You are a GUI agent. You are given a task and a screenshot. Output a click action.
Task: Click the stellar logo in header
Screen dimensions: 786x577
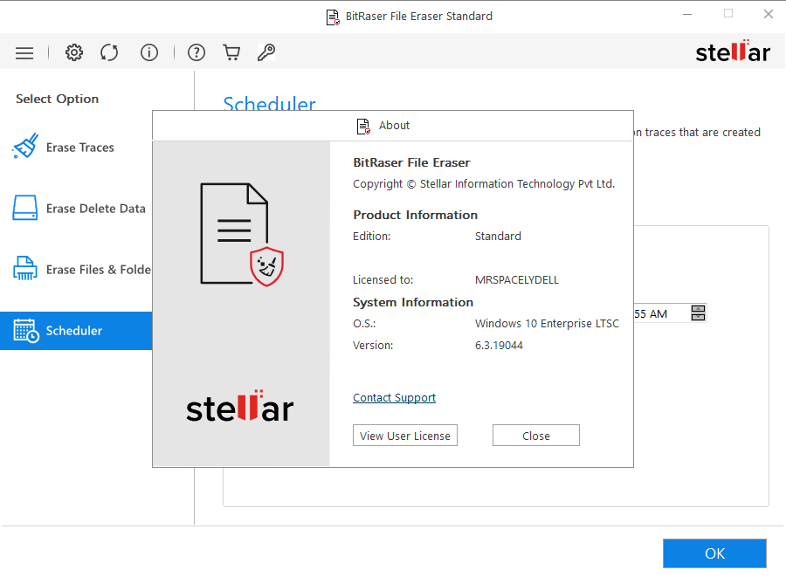pyautogui.click(x=733, y=52)
